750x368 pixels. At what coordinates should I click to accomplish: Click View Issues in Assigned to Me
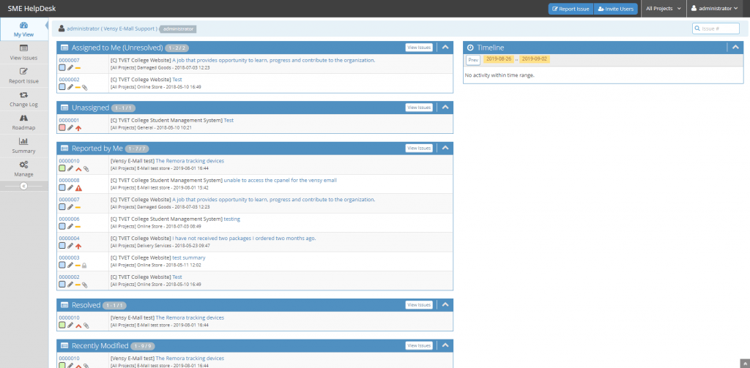pyautogui.click(x=419, y=48)
